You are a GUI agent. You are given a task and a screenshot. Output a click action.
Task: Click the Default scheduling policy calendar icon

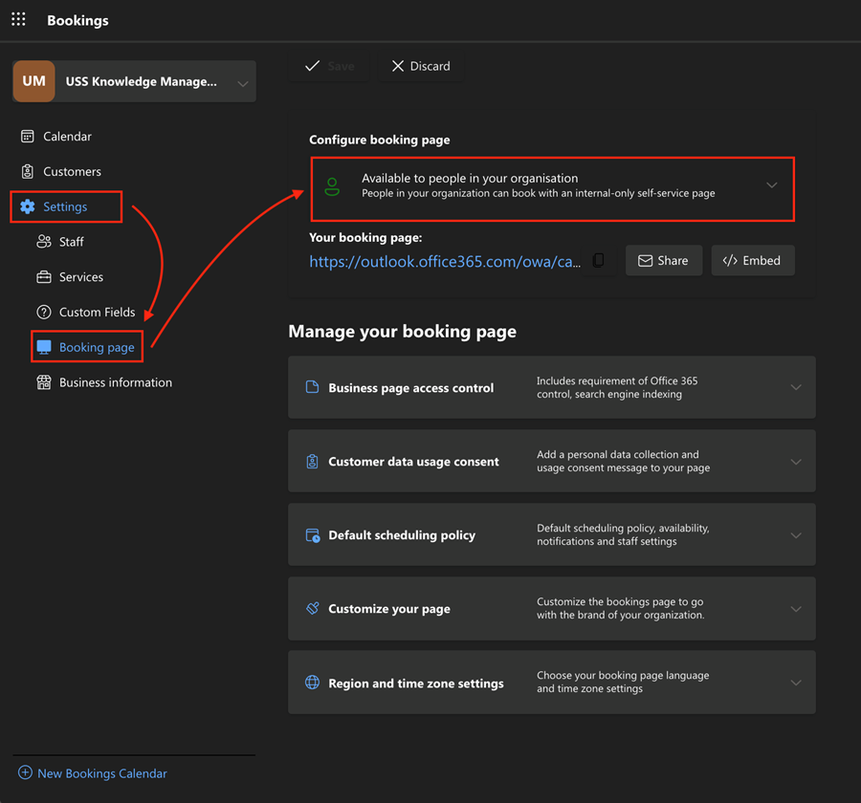pyautogui.click(x=313, y=535)
